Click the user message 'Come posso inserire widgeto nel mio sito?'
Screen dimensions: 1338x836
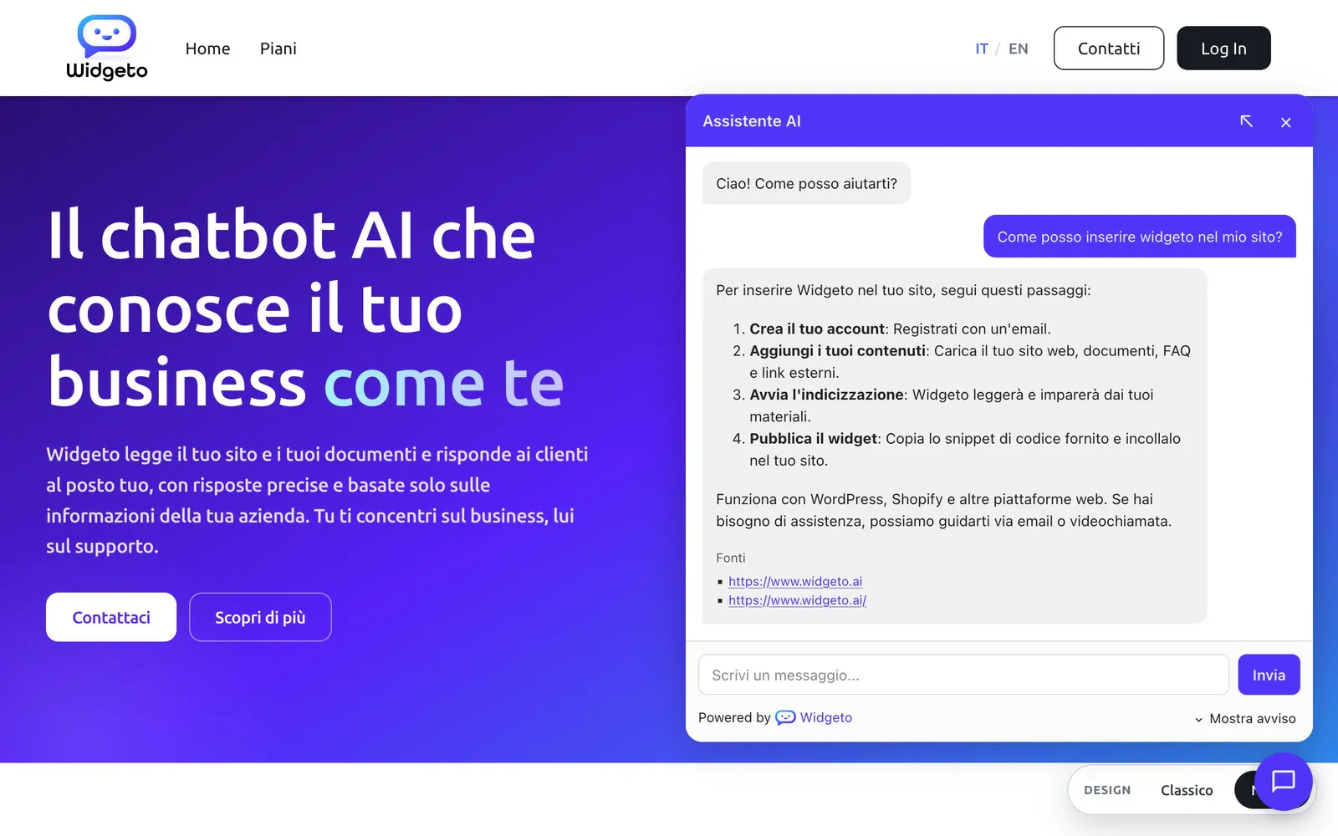click(x=1140, y=237)
